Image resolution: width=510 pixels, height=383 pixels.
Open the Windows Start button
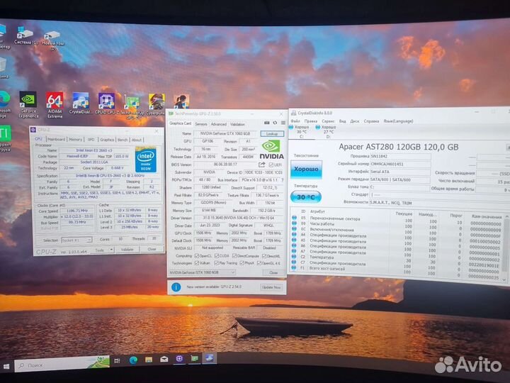6,367
